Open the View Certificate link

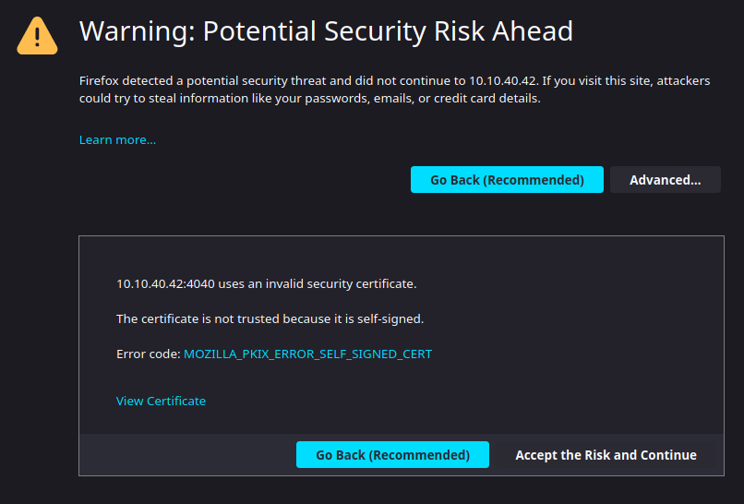(x=161, y=401)
